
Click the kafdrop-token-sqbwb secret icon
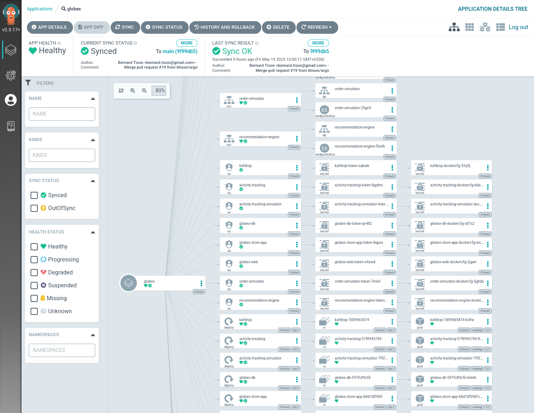324,167
